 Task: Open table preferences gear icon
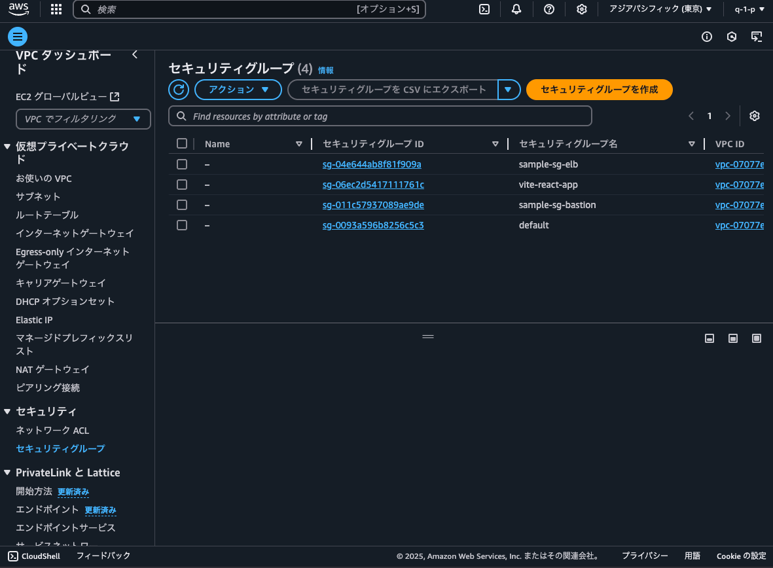tap(754, 116)
